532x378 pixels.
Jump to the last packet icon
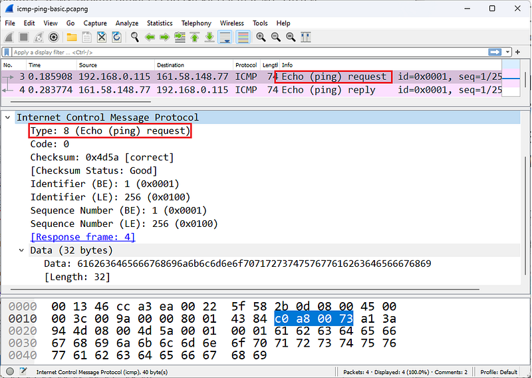[209, 37]
